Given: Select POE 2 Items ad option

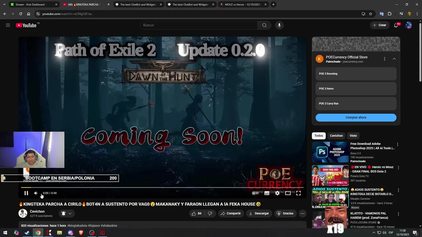Looking at the screenshot, I should [x=356, y=89].
